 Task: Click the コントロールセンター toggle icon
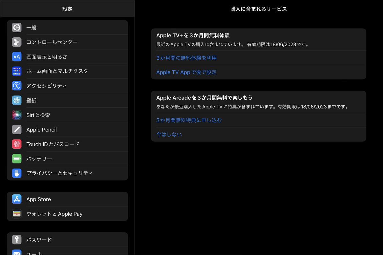pos(17,42)
